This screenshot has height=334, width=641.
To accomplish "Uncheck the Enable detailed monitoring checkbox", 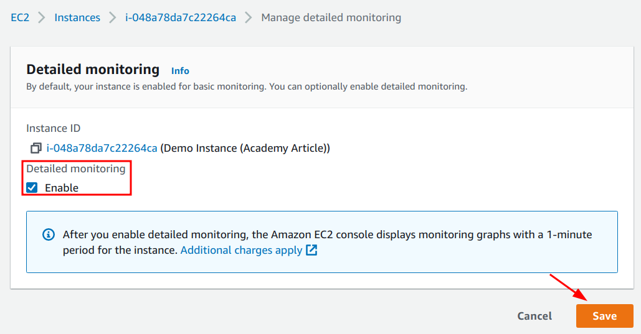I will point(32,187).
